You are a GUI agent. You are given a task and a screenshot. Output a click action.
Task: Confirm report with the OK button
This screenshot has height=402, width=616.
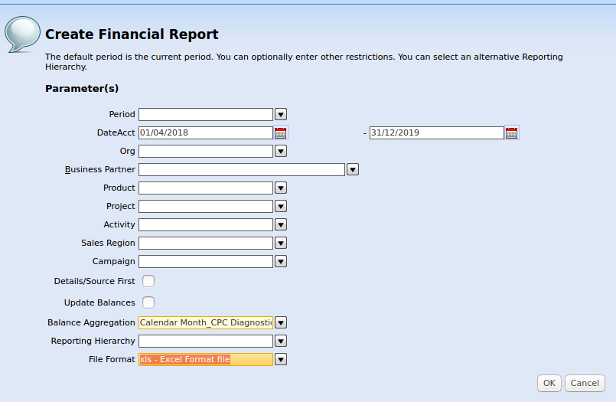coord(549,383)
